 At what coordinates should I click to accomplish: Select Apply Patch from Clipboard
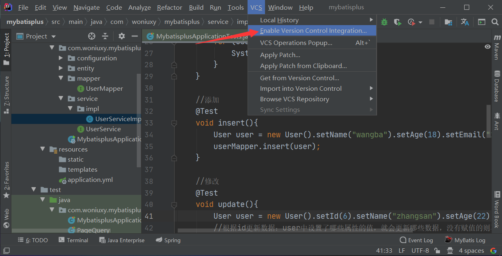(x=312, y=66)
